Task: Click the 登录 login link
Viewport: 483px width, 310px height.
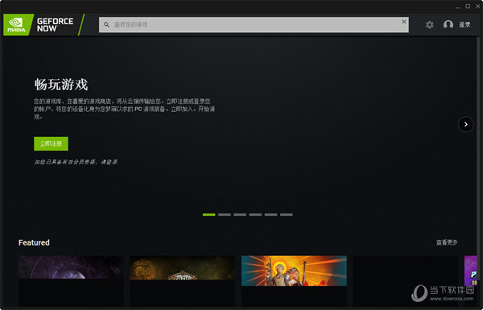Action: coord(464,25)
